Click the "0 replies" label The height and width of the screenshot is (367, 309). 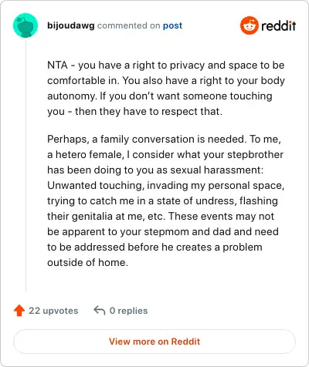128,311
